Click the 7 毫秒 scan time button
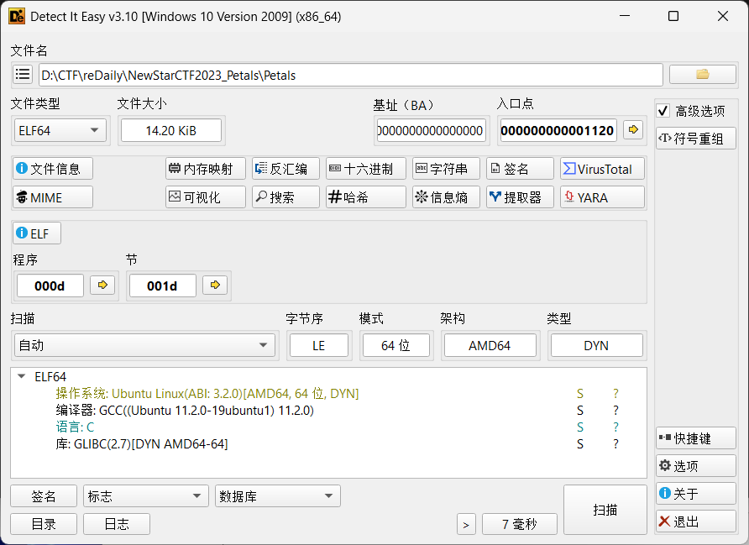This screenshot has width=749, height=545. (520, 525)
